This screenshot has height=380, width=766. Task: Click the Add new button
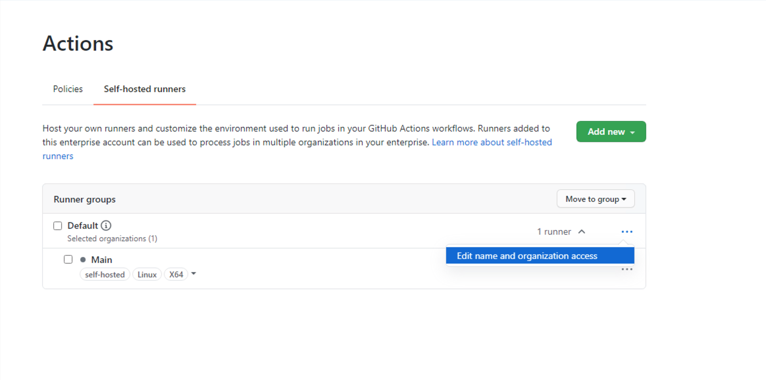[x=605, y=131]
